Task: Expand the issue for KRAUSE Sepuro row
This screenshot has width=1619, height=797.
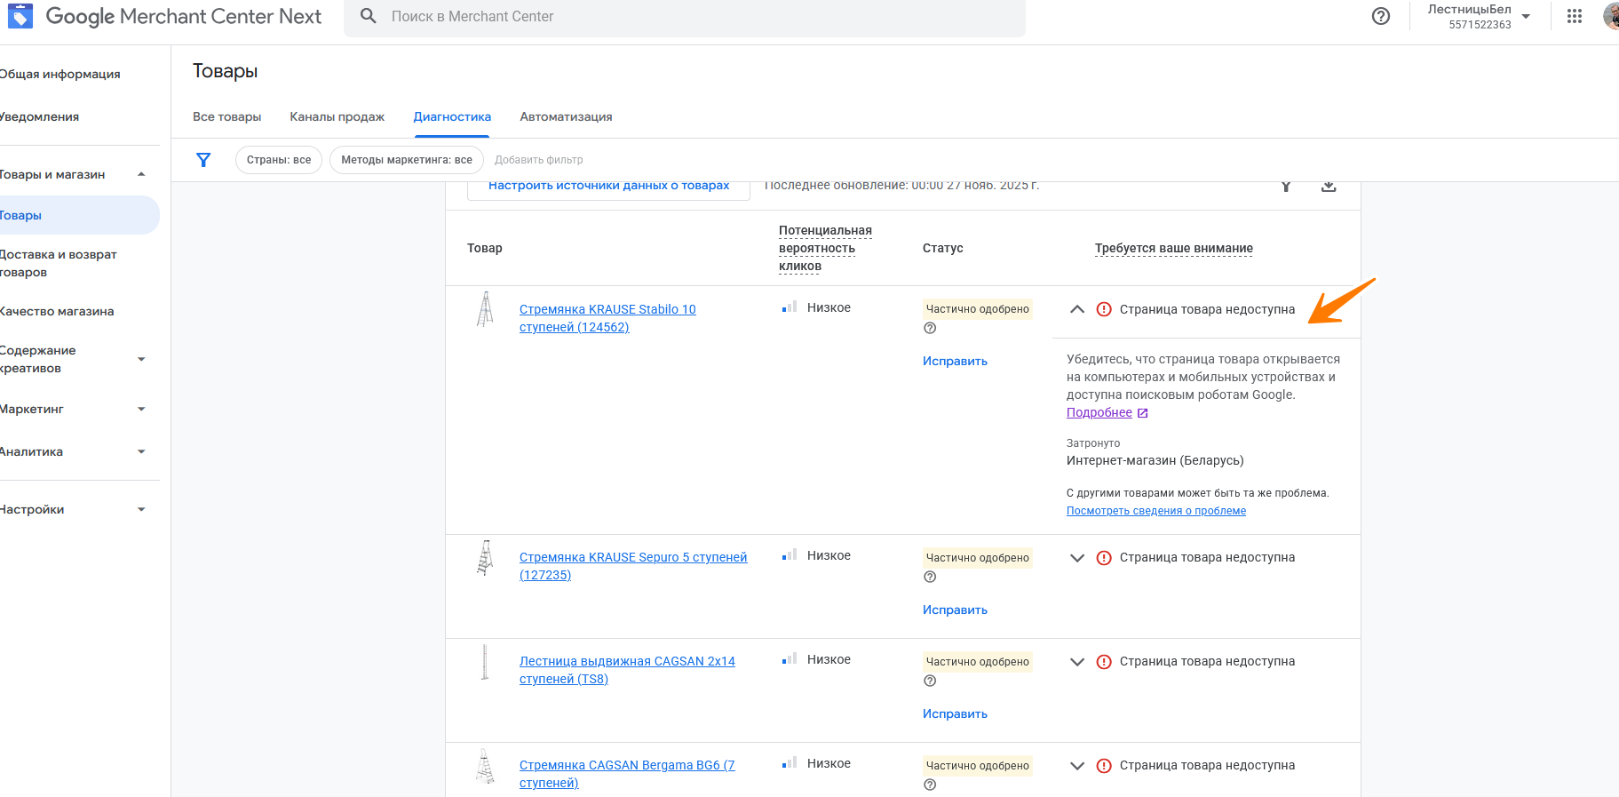Action: tap(1077, 558)
